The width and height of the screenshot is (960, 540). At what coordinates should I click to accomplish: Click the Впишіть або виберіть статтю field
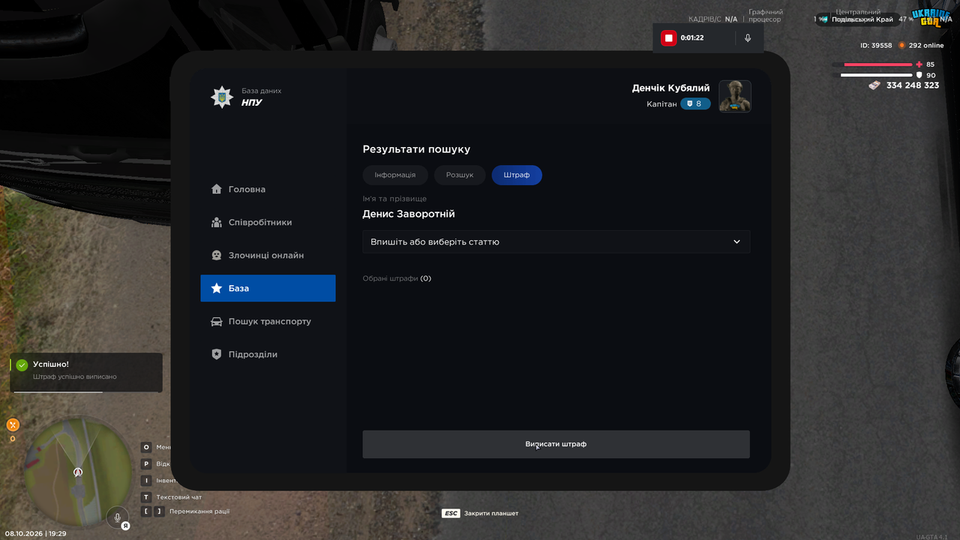[556, 242]
